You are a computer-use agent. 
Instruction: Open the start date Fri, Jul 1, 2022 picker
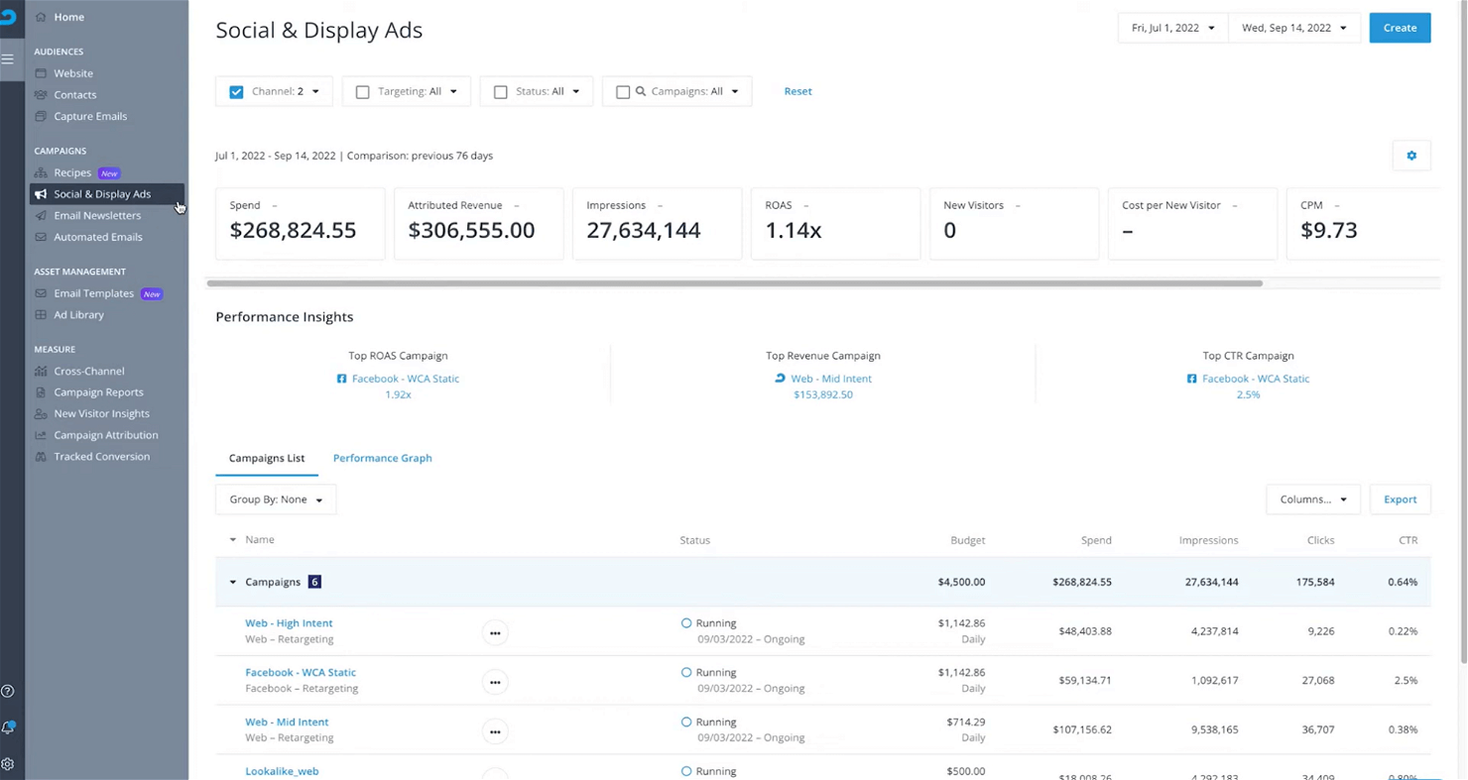pos(1172,28)
